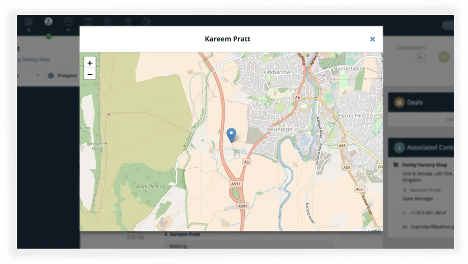Open the Leaflet attribution link
The width and height of the screenshot is (468, 264).
pyautogui.click(x=375, y=230)
